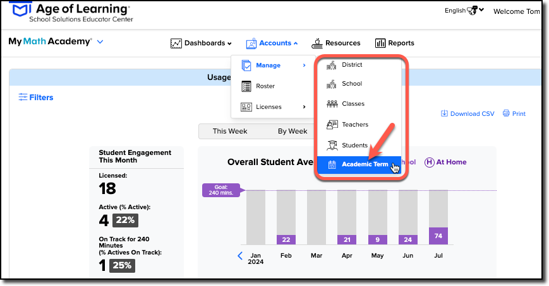Image resolution: width=549 pixels, height=286 pixels.
Task: Click the Feb bar showing 22
Action: tap(286, 239)
